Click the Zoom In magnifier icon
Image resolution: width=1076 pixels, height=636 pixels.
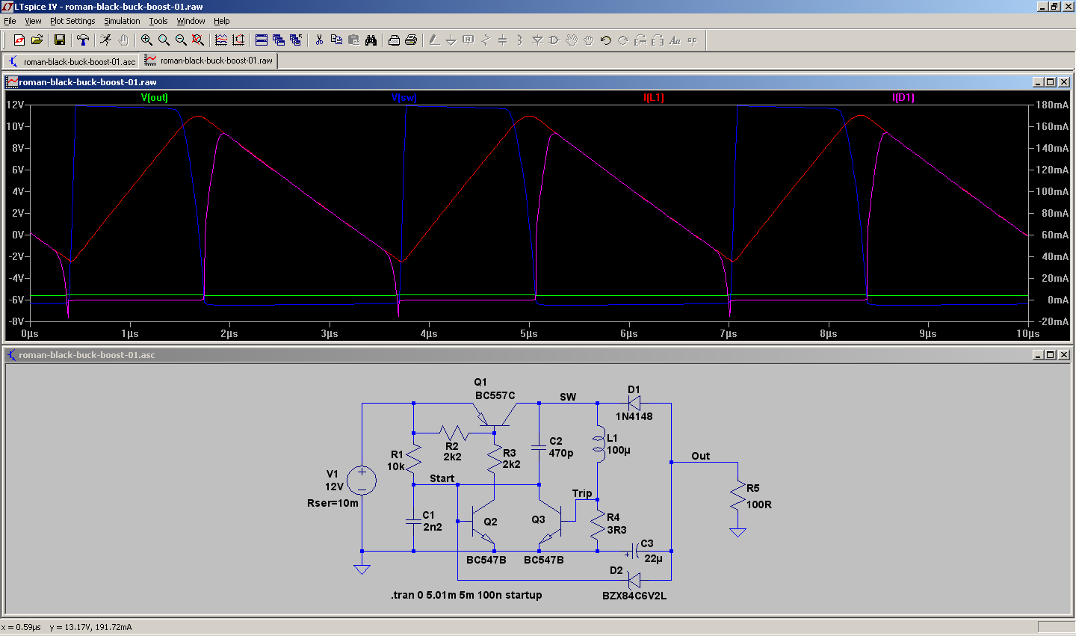pyautogui.click(x=146, y=40)
